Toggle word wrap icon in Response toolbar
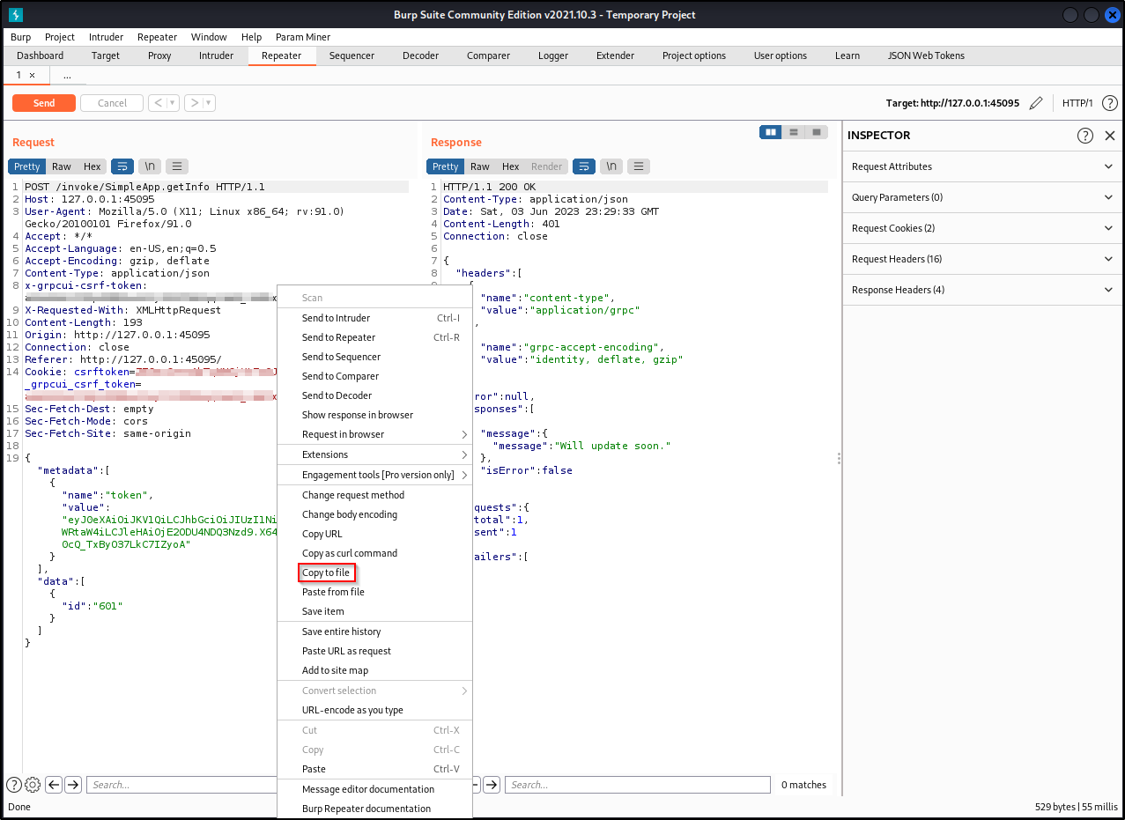1125x820 pixels. [584, 166]
